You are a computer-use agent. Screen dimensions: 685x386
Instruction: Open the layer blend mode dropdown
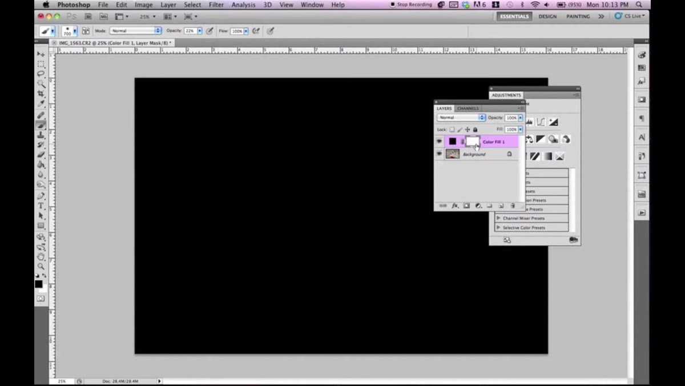[461, 118]
